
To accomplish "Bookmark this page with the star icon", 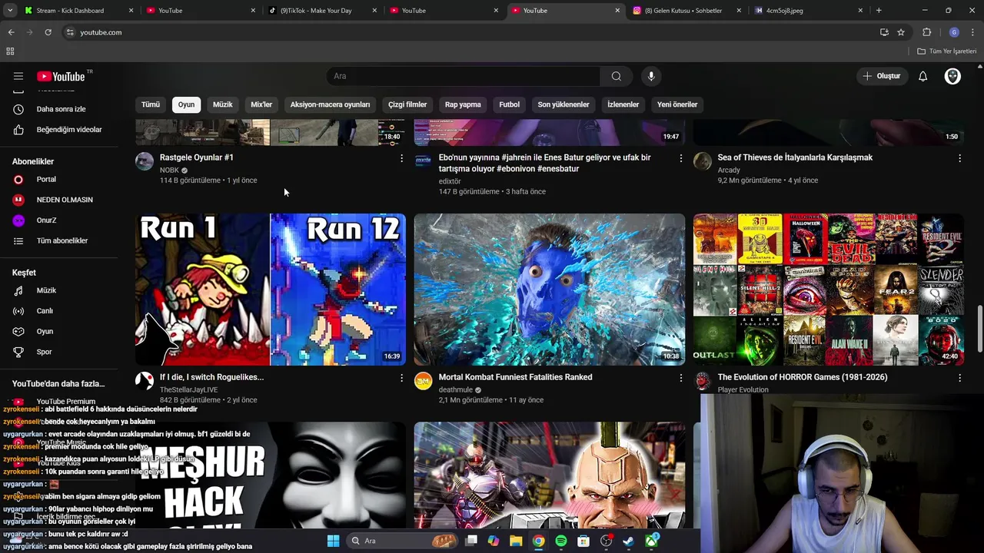I will [x=901, y=32].
